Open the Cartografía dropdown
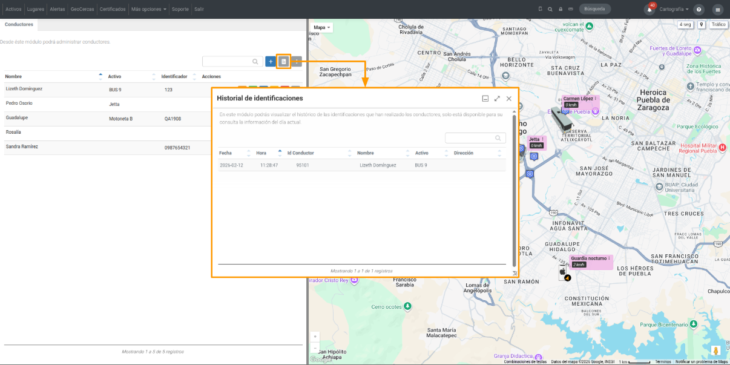This screenshot has width=730, height=365. click(x=674, y=10)
